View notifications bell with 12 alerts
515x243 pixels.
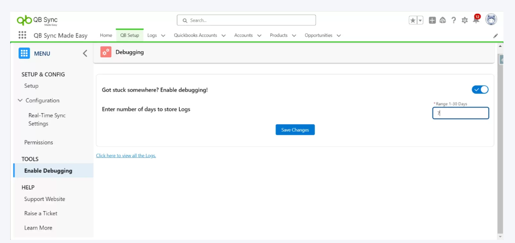coord(476,20)
